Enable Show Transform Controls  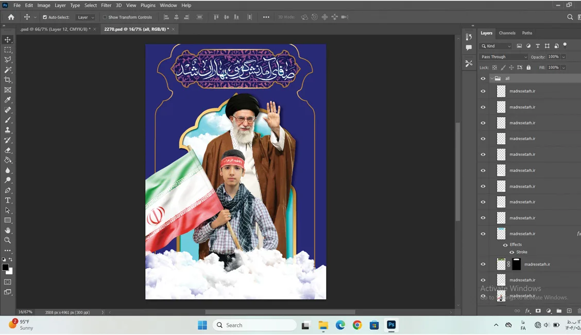105,17
